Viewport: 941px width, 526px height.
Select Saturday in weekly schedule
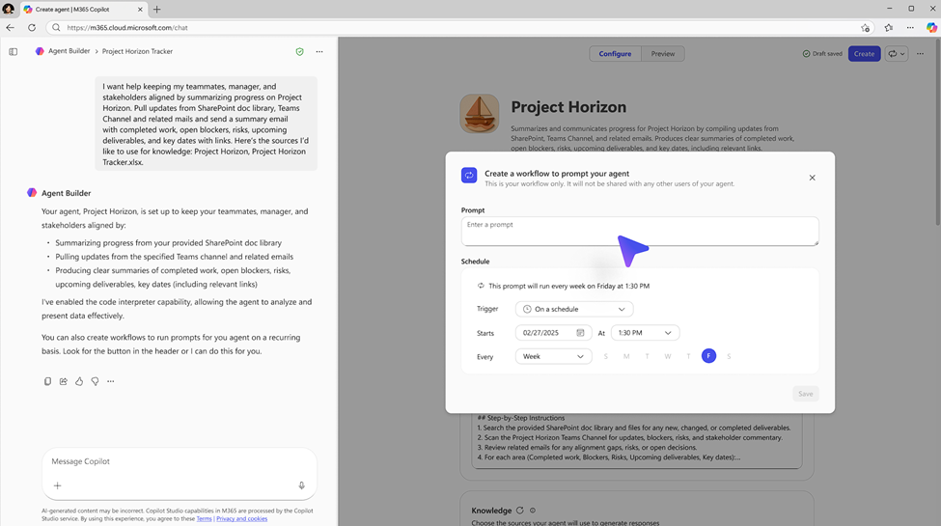point(730,357)
